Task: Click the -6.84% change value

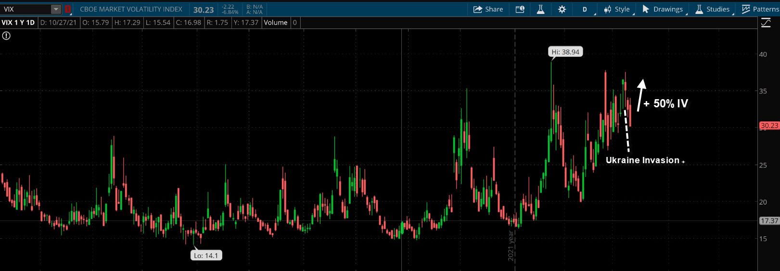Action: pyautogui.click(x=230, y=12)
